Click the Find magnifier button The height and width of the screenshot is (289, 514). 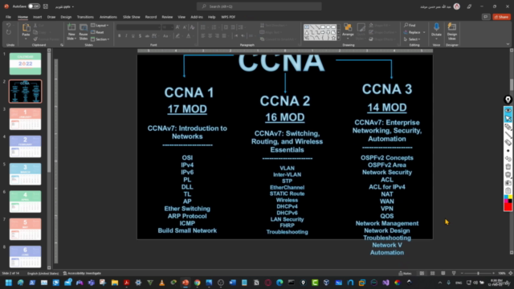coord(410,25)
